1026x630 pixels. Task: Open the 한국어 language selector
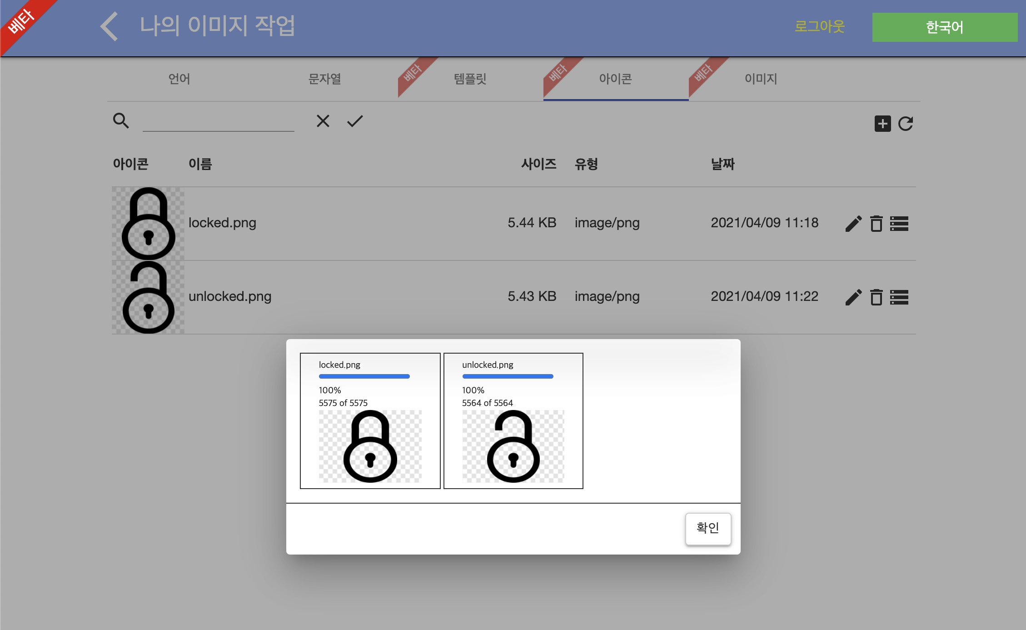click(x=944, y=27)
